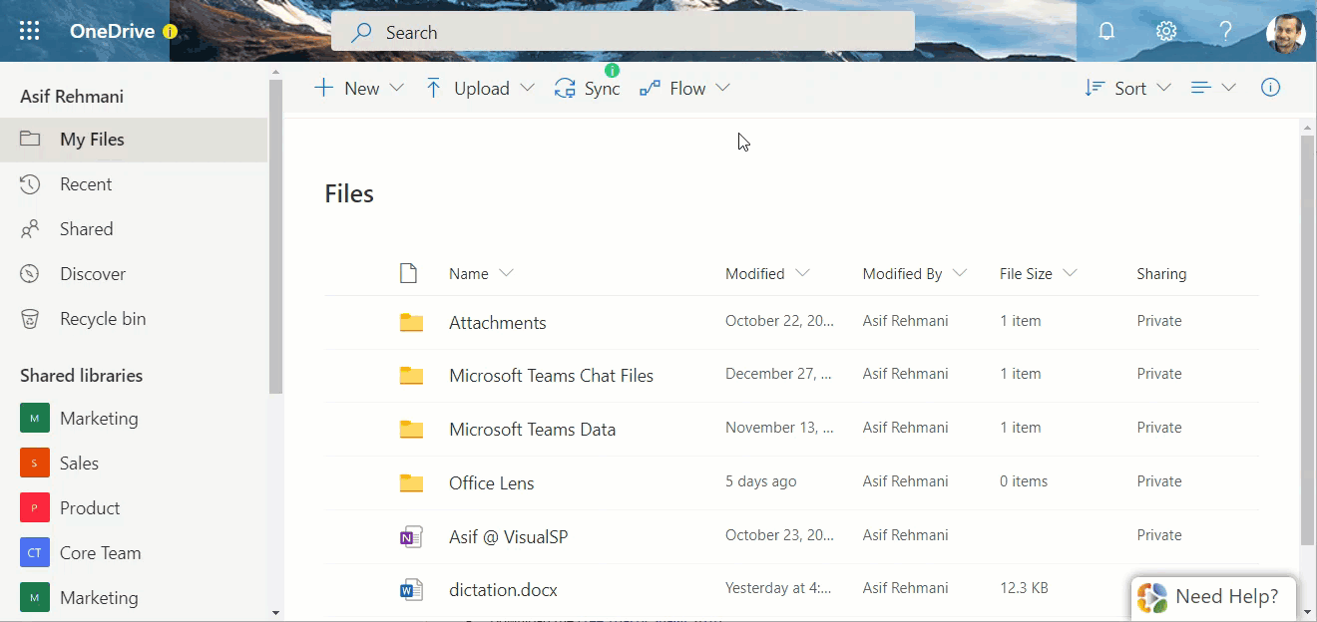Open the dictation.docx file
Viewport: 1317px width, 622px height.
click(x=503, y=590)
